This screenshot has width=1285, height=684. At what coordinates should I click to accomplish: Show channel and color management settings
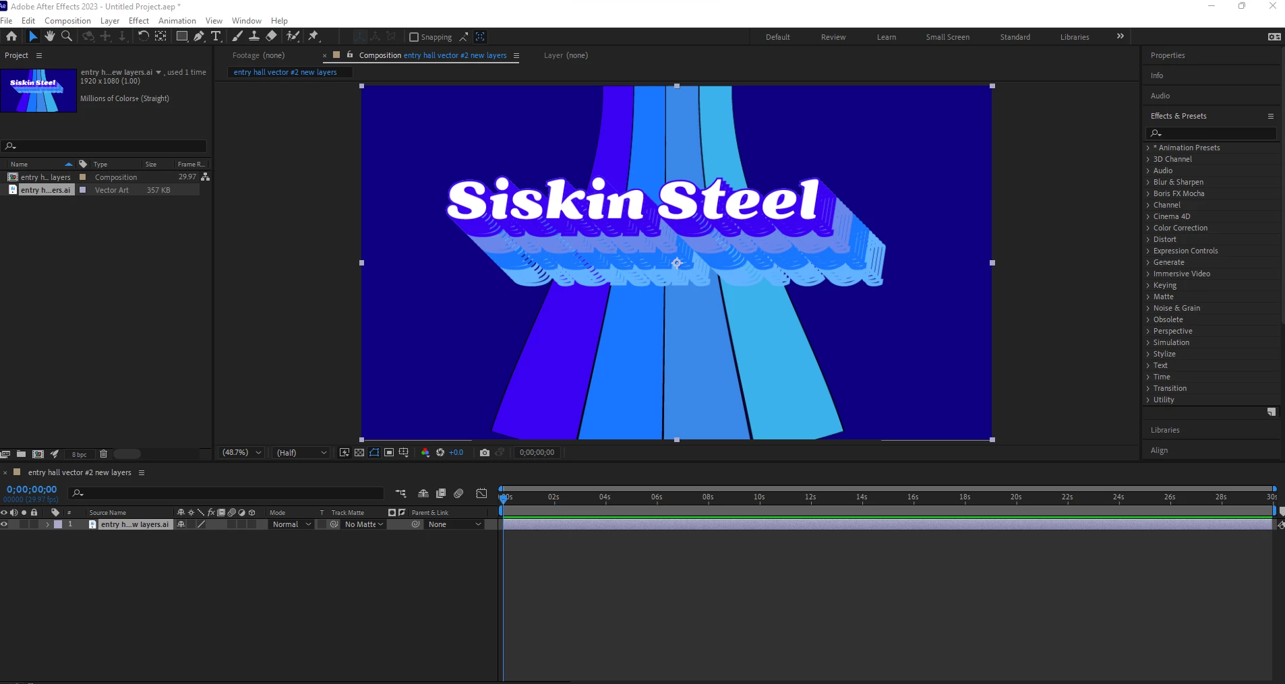(425, 453)
